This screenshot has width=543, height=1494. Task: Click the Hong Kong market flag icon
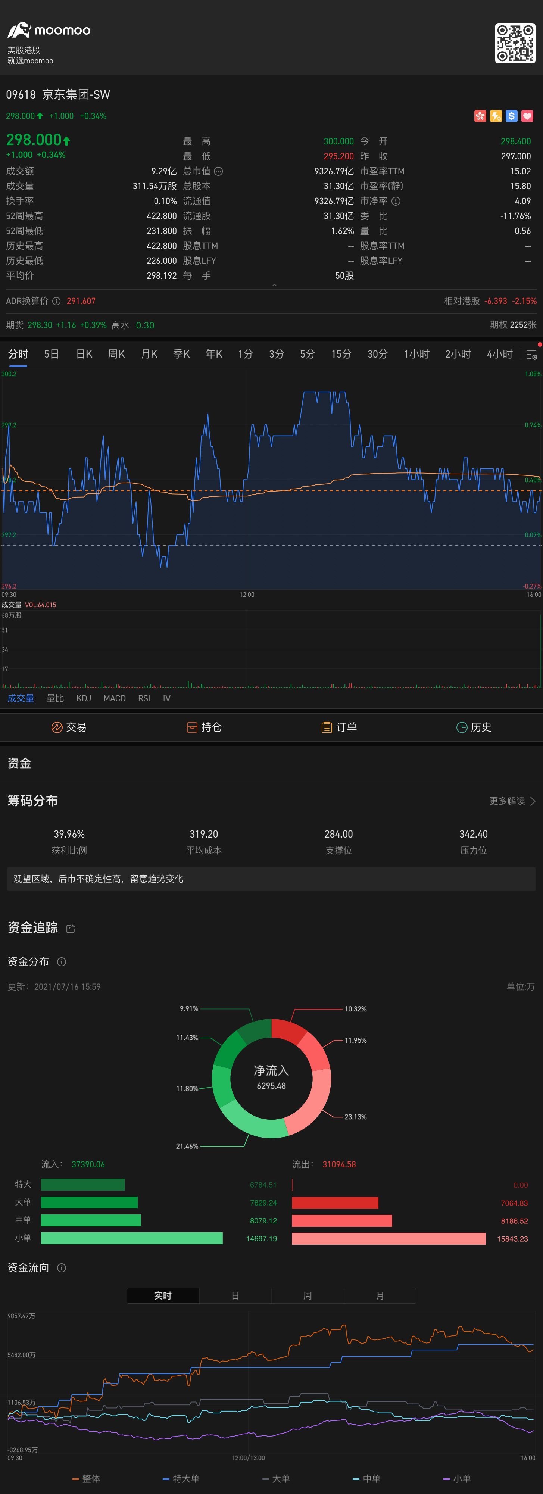[480, 116]
